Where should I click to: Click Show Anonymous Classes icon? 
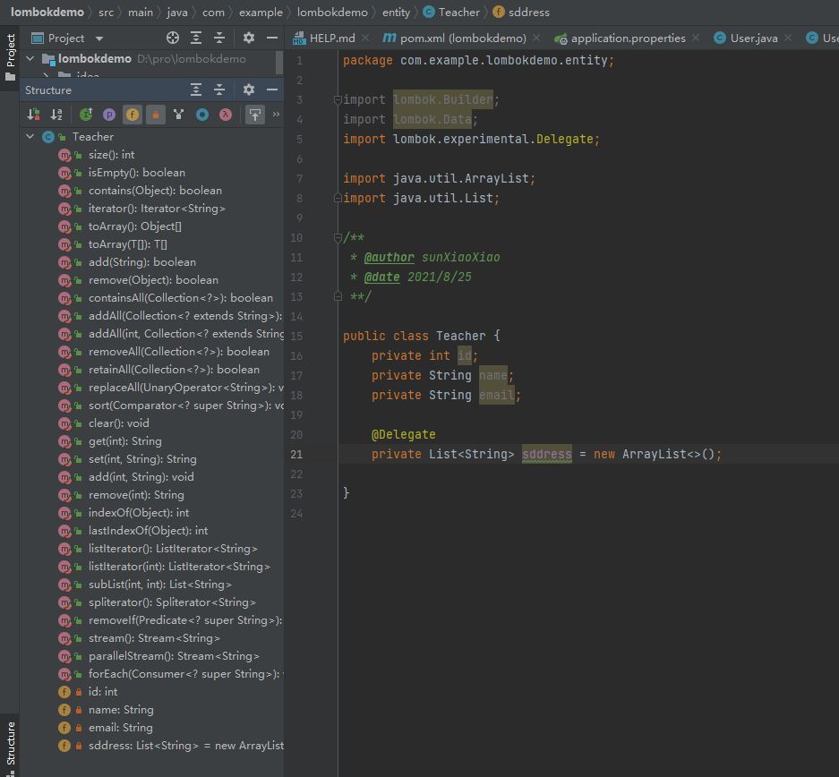[202, 115]
